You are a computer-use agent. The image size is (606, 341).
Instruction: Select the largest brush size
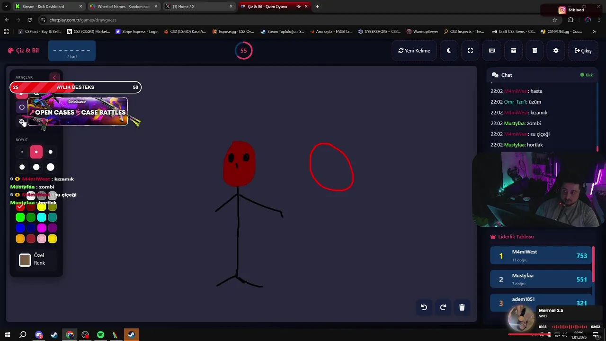[x=51, y=167]
